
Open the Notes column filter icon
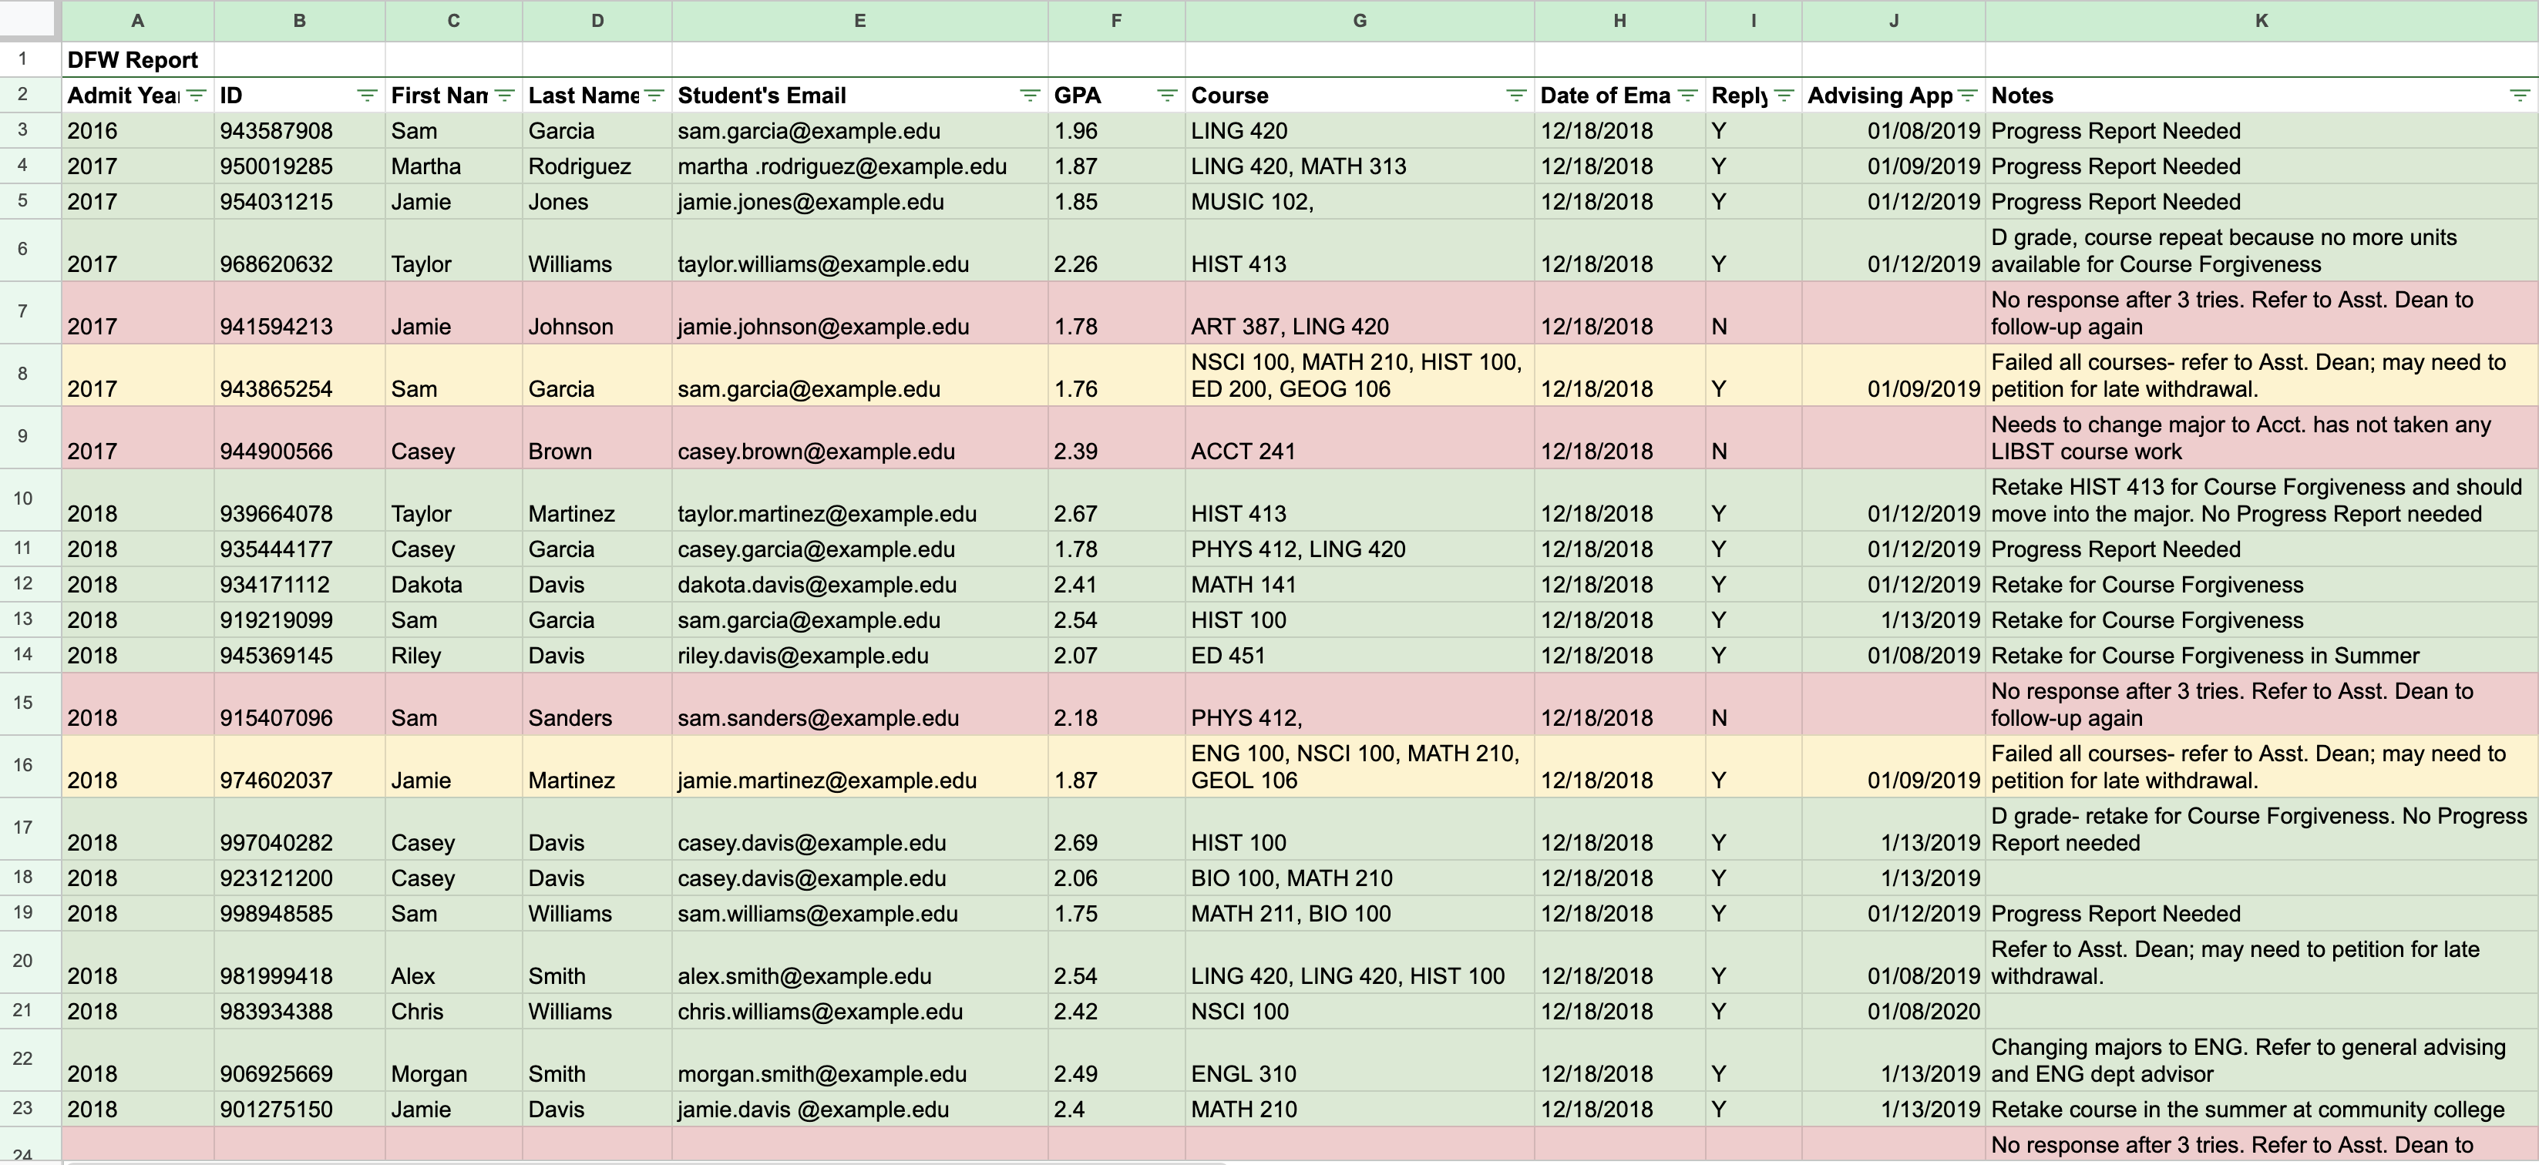point(2519,96)
